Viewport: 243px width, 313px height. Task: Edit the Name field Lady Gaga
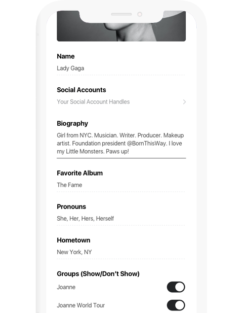click(121, 68)
